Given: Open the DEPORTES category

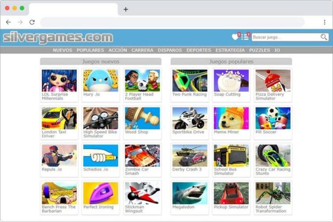Looking at the screenshot, I should [199, 50].
